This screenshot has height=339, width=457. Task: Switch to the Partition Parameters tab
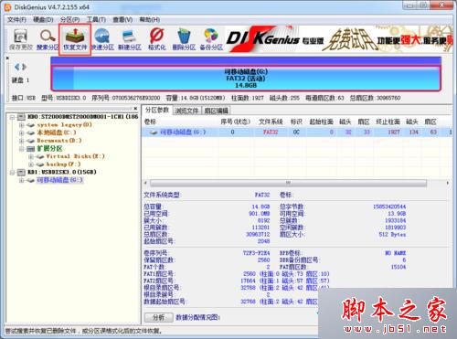[x=157, y=111]
